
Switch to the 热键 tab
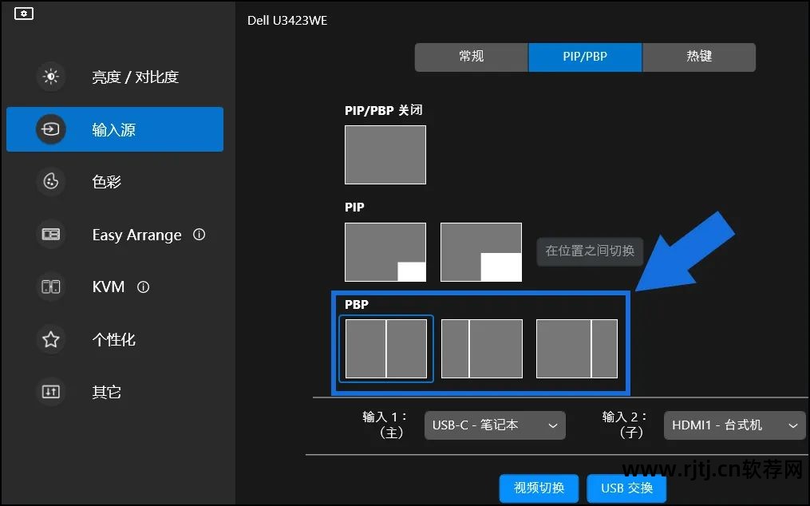(699, 57)
